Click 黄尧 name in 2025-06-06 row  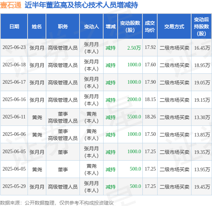tap(37, 135)
